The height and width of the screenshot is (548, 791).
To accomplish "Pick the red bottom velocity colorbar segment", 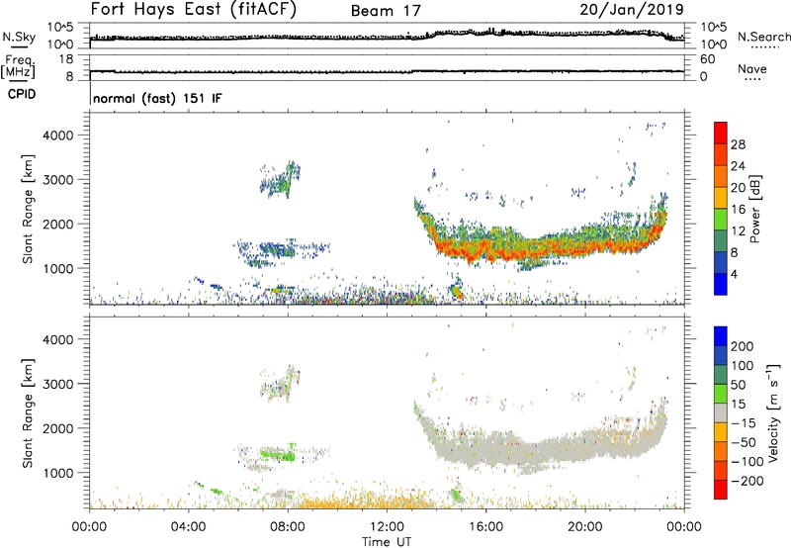I will coord(721,490).
